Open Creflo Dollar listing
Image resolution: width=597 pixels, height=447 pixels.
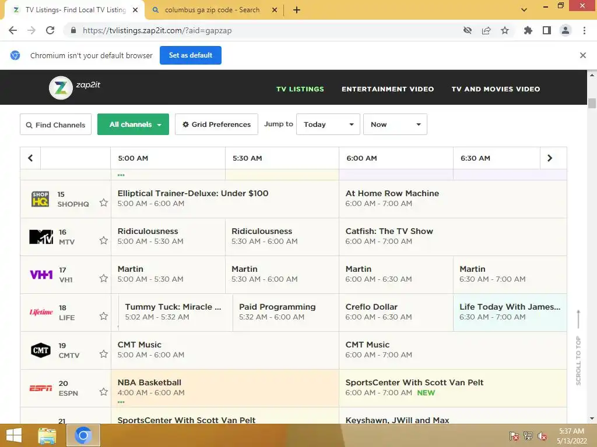[396, 312]
